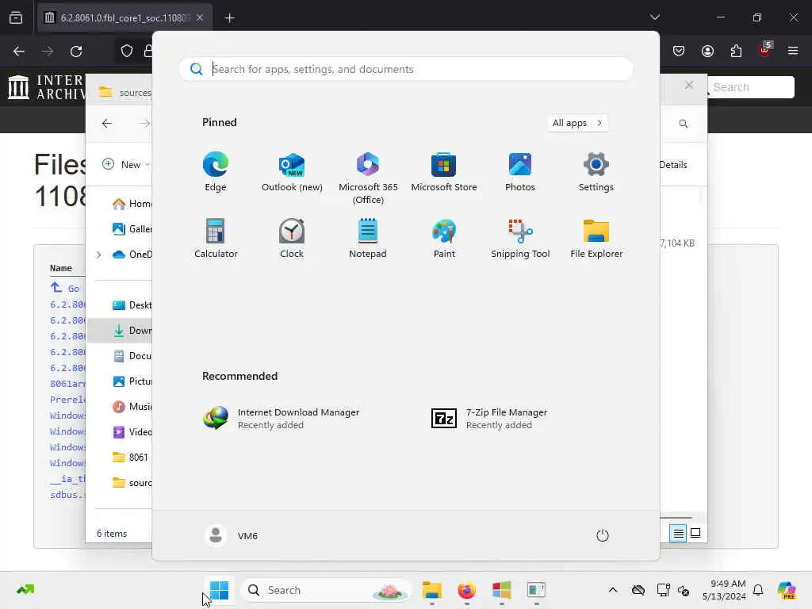Open Settings from pinned apps
Image resolution: width=812 pixels, height=609 pixels.
pyautogui.click(x=596, y=171)
